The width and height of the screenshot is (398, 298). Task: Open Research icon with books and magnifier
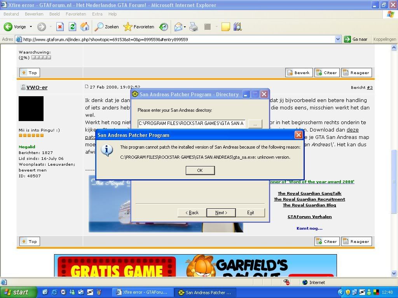click(237, 27)
